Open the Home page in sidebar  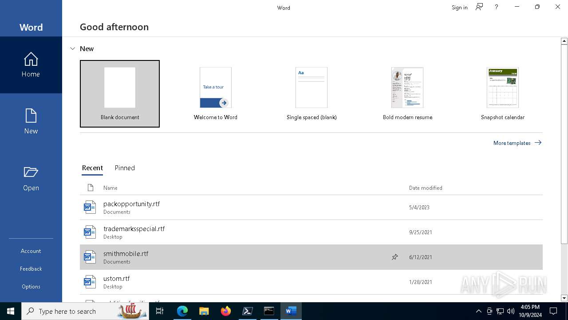pos(31,65)
